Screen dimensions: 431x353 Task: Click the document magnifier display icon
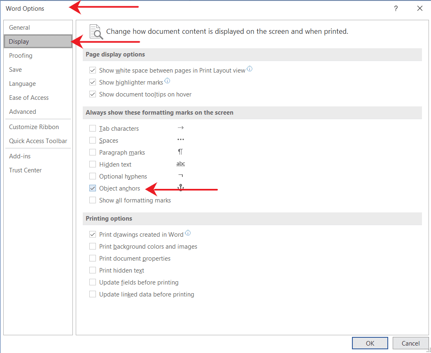[96, 32]
